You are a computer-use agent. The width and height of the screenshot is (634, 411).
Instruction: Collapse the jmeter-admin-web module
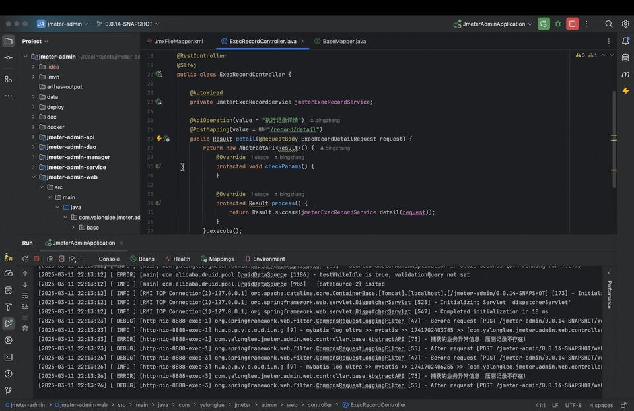[33, 177]
